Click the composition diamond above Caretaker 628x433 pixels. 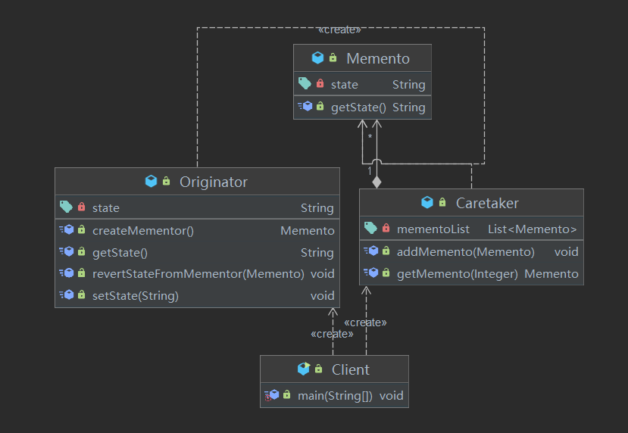(376, 182)
